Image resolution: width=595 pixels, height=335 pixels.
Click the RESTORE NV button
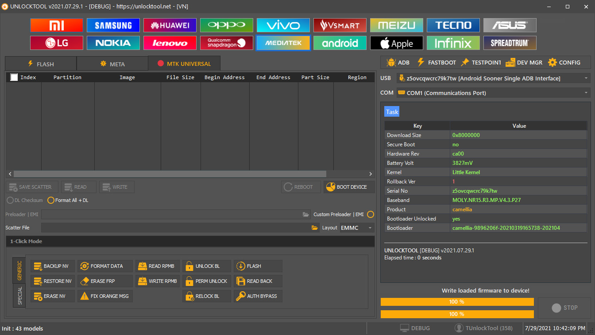(53, 281)
